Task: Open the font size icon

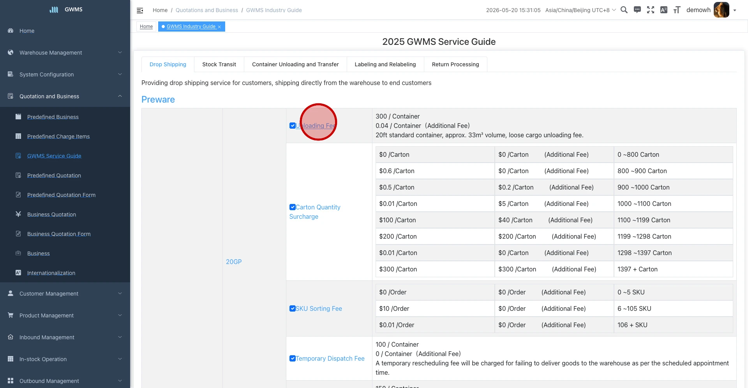Action: click(677, 10)
